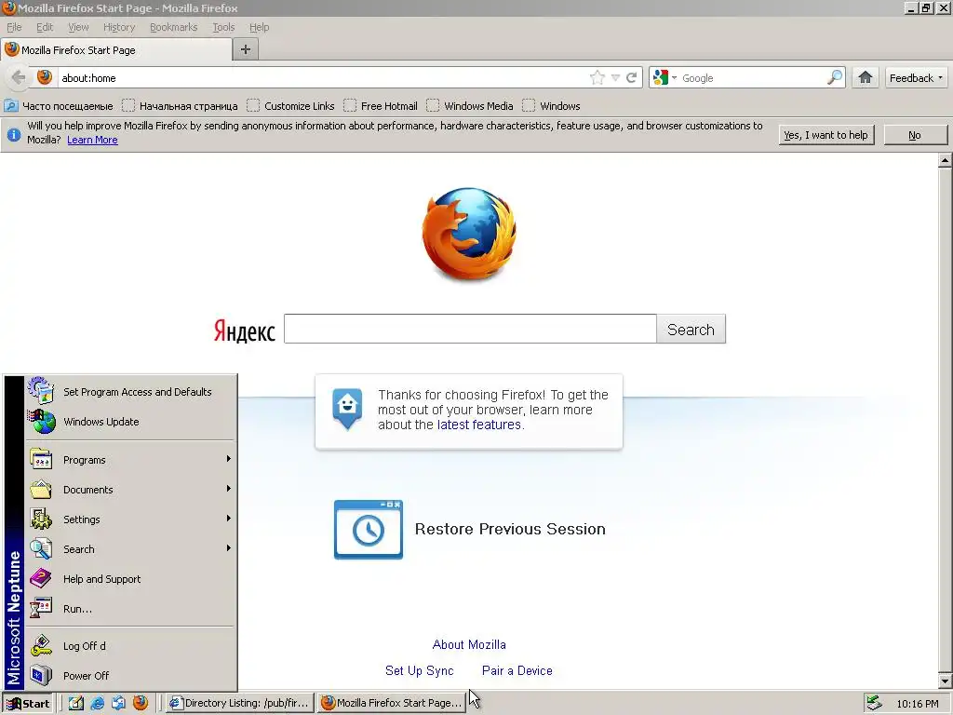
Task: Expand the Settings submenu
Action: coord(129,519)
